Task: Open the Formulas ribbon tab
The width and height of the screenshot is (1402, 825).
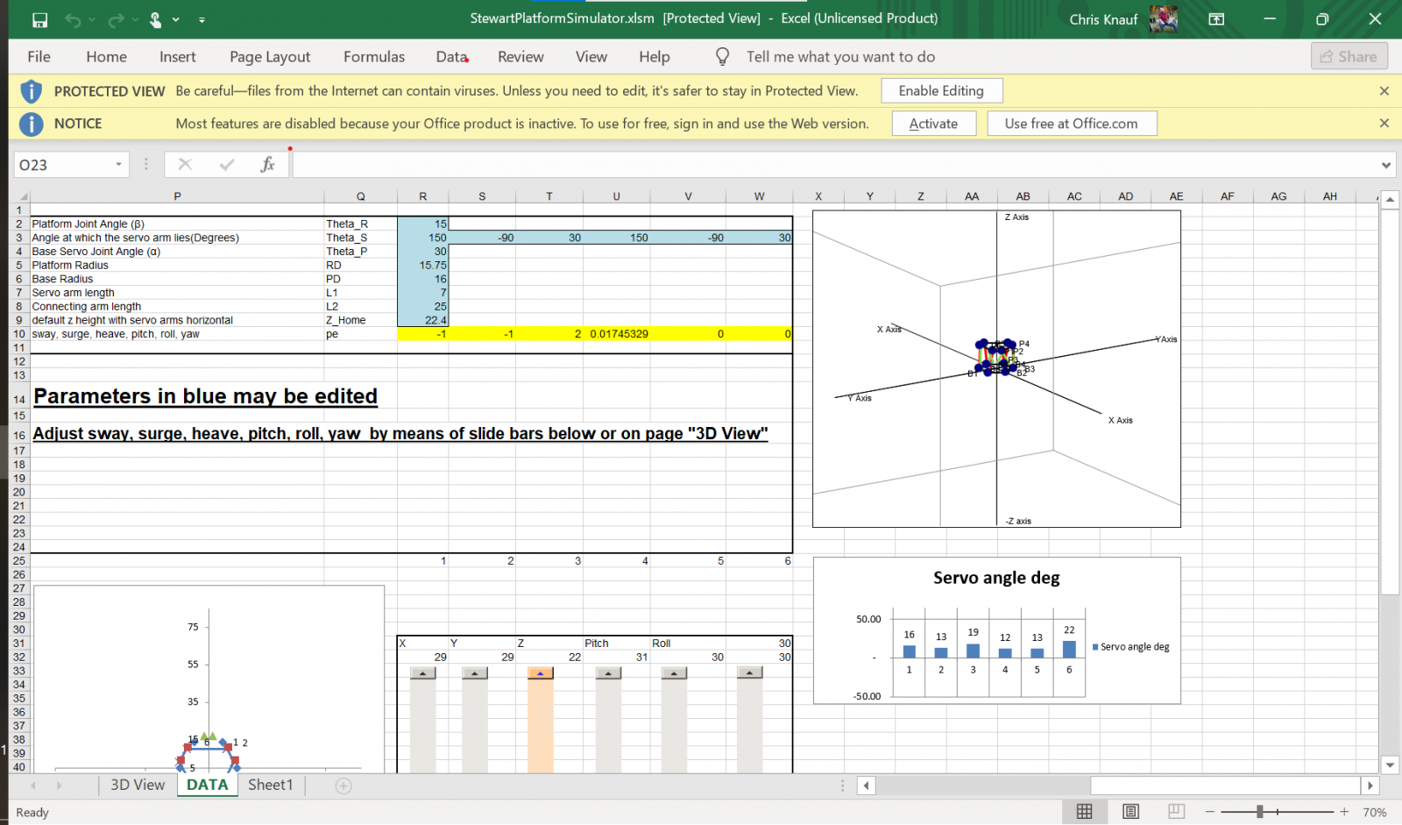Action: [x=374, y=57]
